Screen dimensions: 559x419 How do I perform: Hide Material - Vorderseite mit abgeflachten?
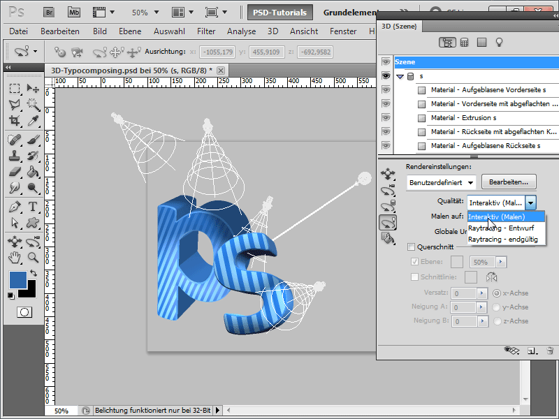coord(386,103)
